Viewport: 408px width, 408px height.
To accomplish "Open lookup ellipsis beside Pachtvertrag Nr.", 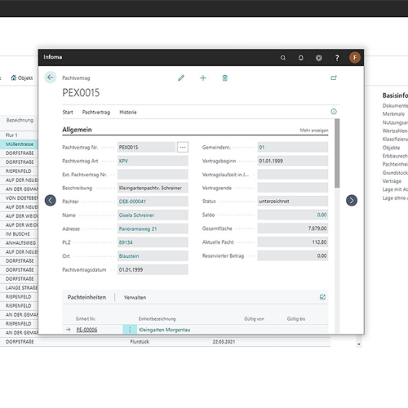I will (x=183, y=147).
